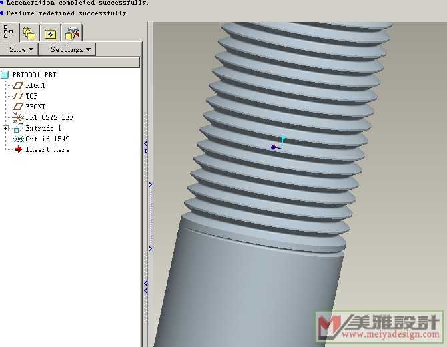The width and height of the screenshot is (447, 347).
Task: Click the model tree search field
Action: [x=70, y=62]
